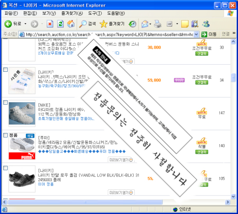
Task: Open the 보기(V) menu
Action: pyautogui.click(x=49, y=13)
